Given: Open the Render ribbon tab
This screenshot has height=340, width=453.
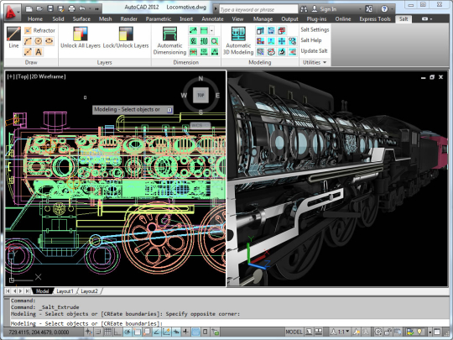Looking at the screenshot, I should click(129, 18).
